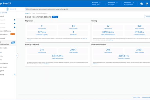Open API Catalog in the sidebar

pos(2,74)
